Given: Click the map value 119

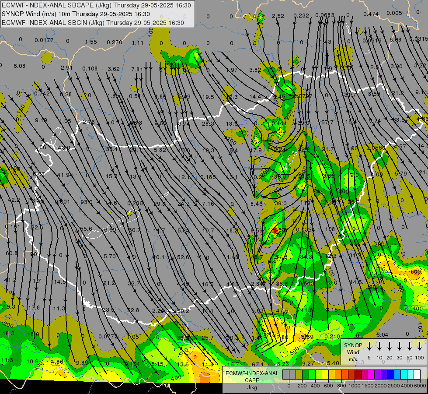Looking at the screenshot, I should click(x=305, y=203).
